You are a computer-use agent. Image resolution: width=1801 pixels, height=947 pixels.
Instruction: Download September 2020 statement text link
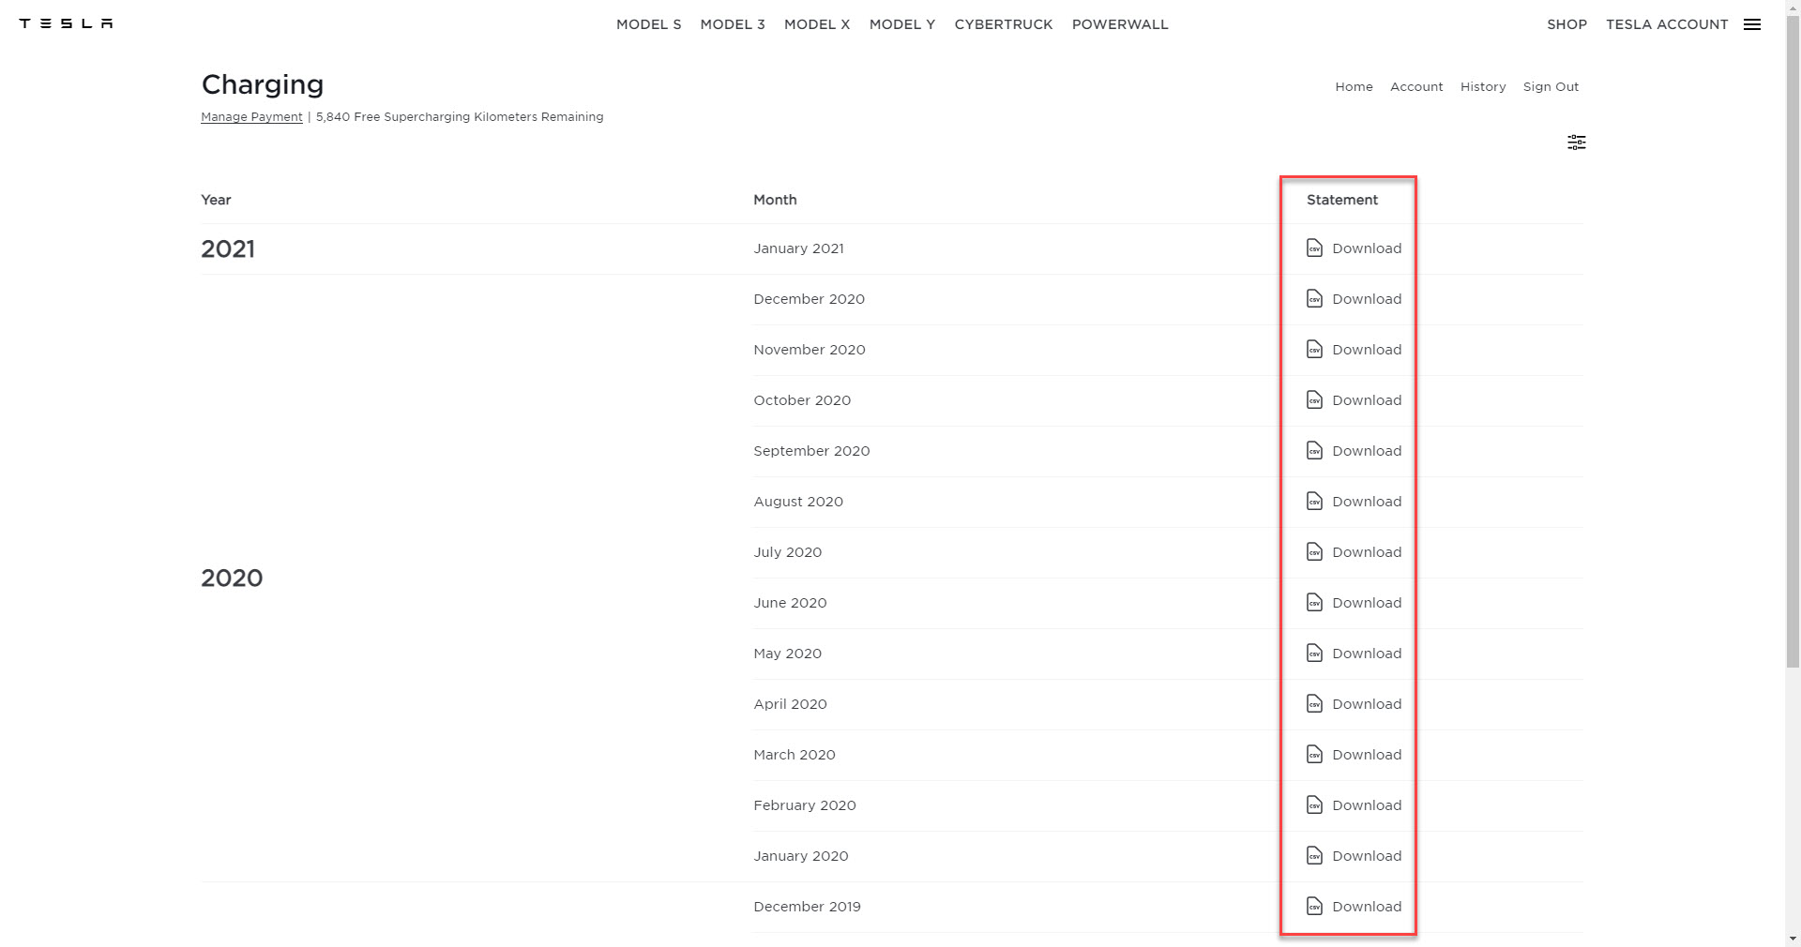pyautogui.click(x=1367, y=451)
